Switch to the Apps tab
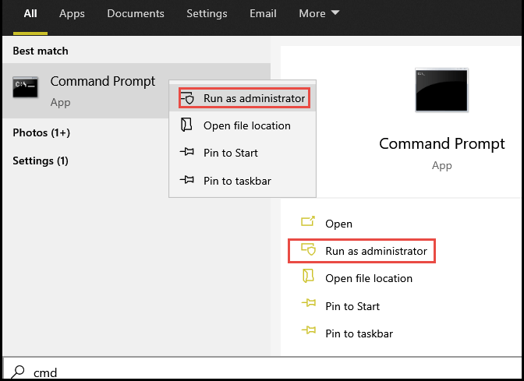The width and height of the screenshot is (524, 381). [x=72, y=14]
